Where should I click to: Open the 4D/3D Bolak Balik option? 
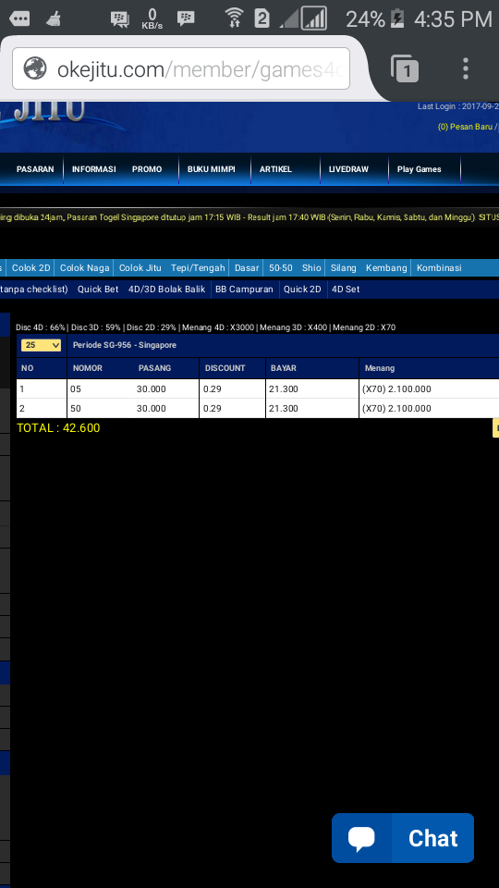click(x=166, y=290)
